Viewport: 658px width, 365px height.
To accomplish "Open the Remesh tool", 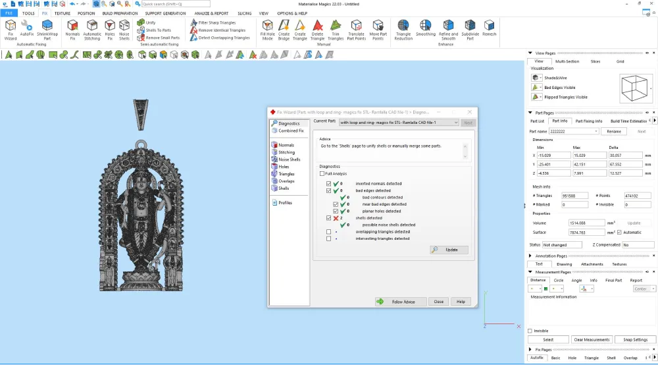I will coord(489,28).
